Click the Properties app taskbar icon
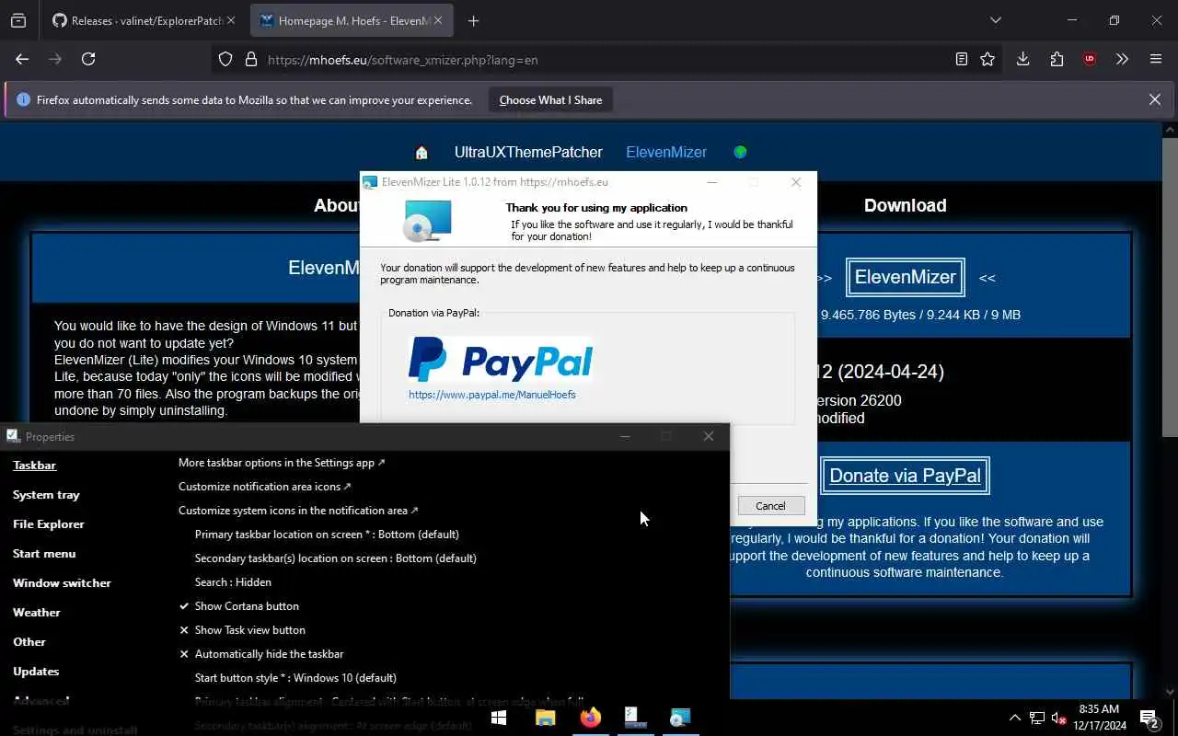This screenshot has width=1178, height=736. coord(635,718)
